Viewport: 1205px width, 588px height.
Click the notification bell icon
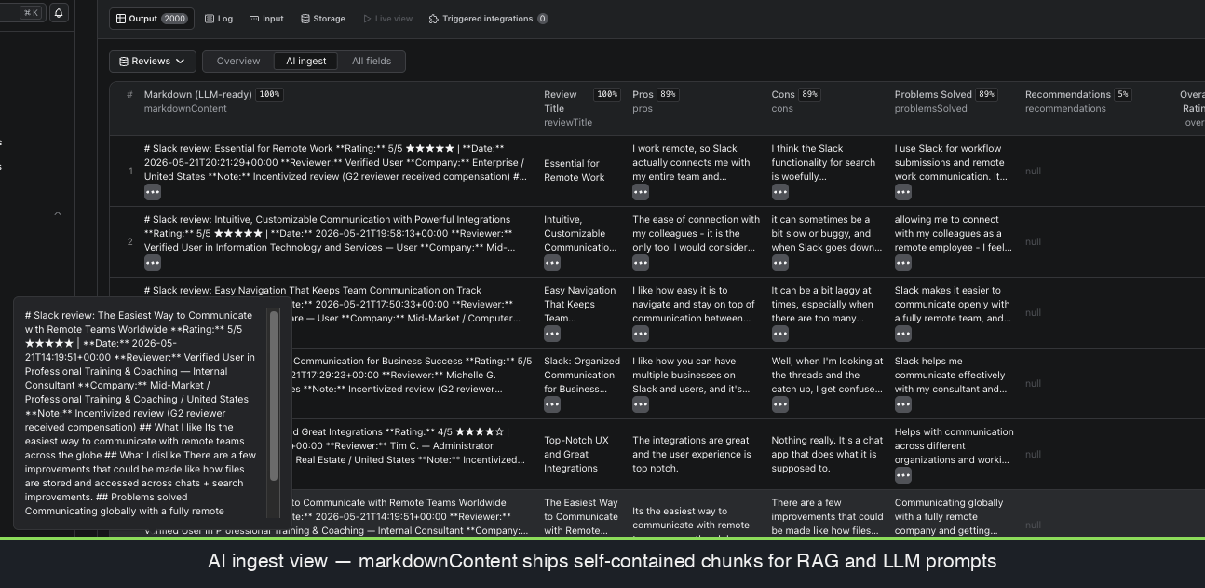[x=59, y=13]
